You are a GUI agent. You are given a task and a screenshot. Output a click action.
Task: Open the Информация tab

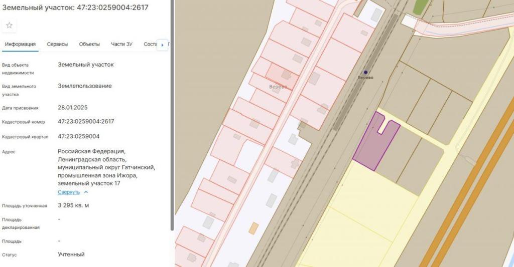(20, 44)
